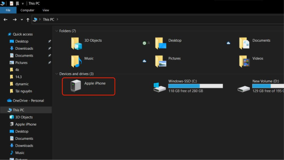Click the Apple iPhone label text

tap(95, 83)
